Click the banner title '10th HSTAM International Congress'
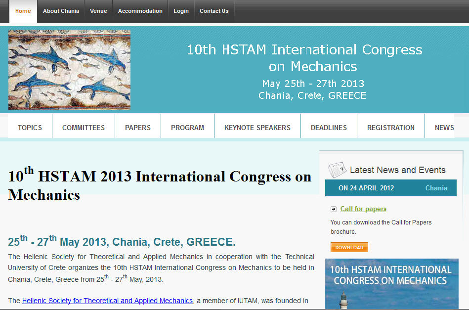 (x=304, y=49)
